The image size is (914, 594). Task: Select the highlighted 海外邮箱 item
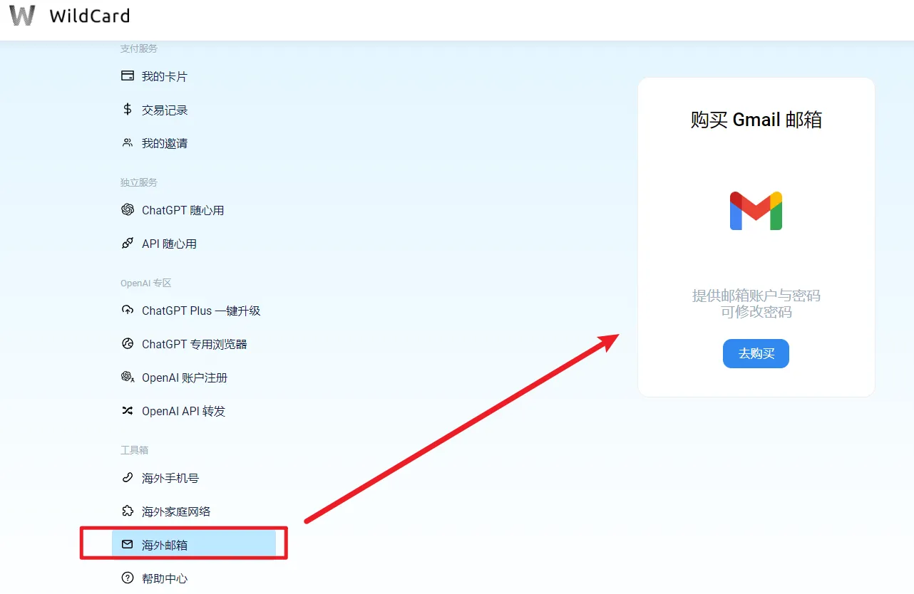(x=194, y=545)
